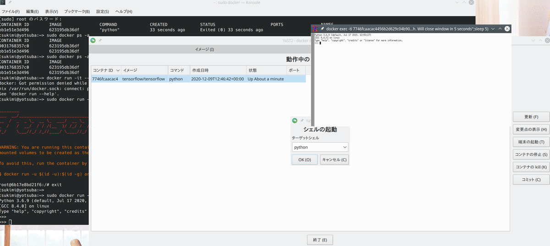The image size is (550, 246).
Task: Click OK (O) in the shell launch dialog
Action: 304,160
